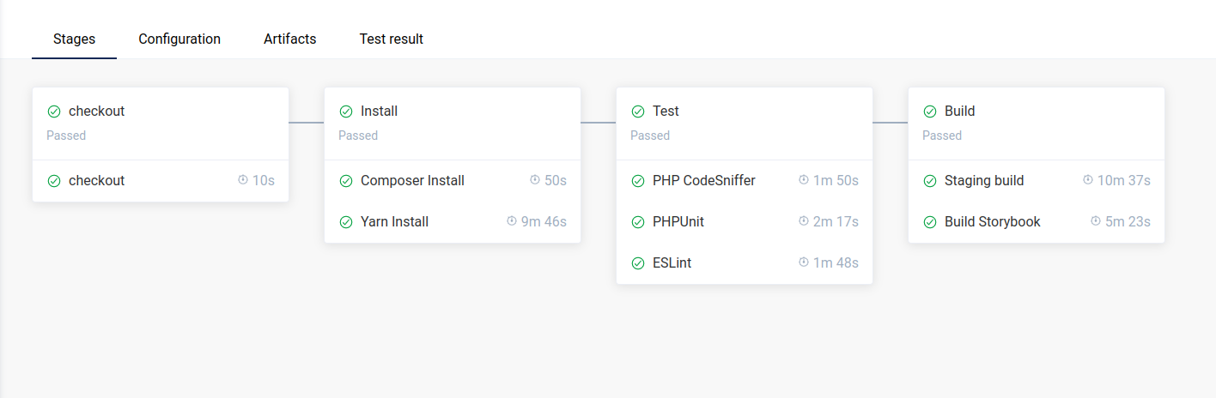Click the status check icon next to ESLint

638,263
